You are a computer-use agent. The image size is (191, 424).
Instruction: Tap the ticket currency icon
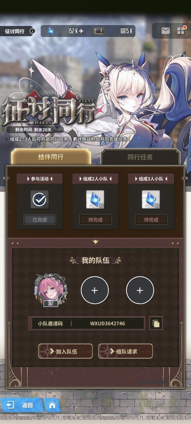pyautogui.click(x=99, y=31)
